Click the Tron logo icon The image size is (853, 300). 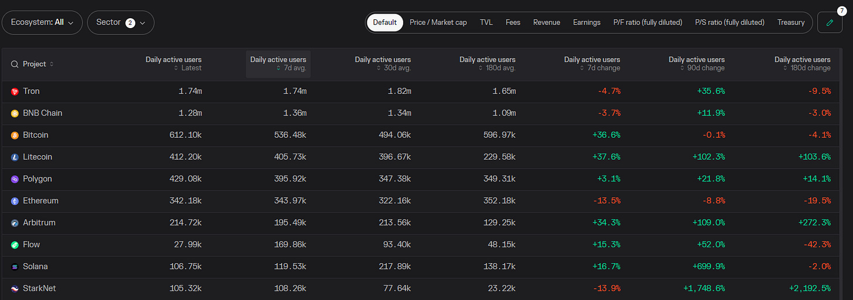15,91
